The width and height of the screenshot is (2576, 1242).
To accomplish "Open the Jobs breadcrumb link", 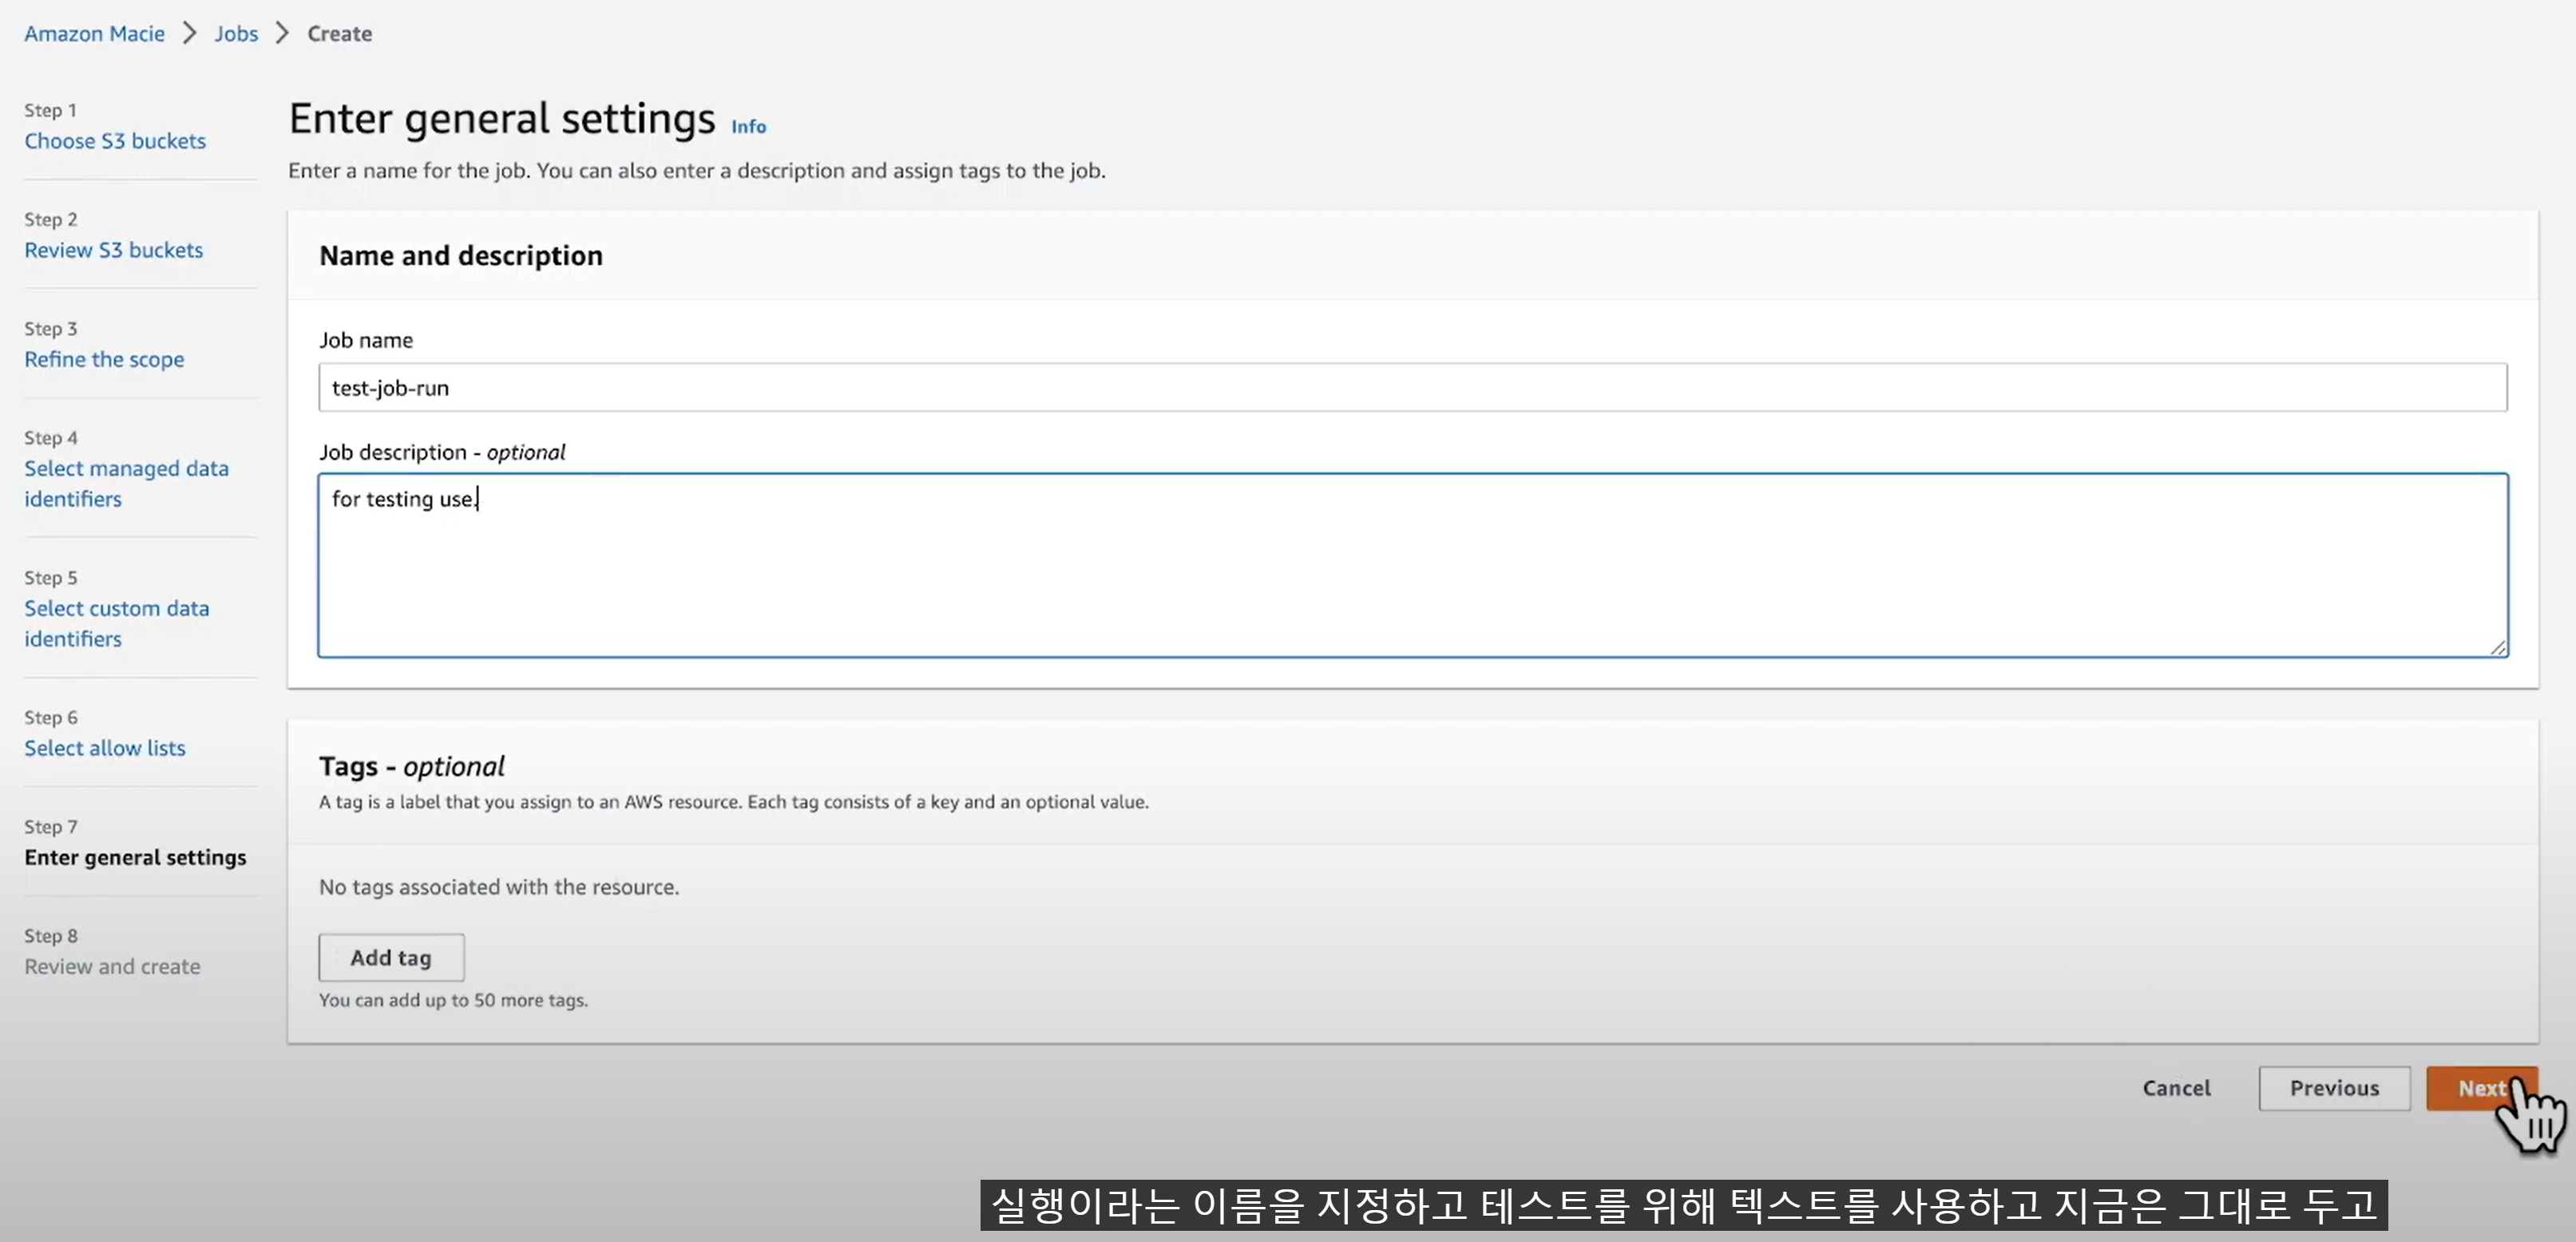I will tap(236, 34).
